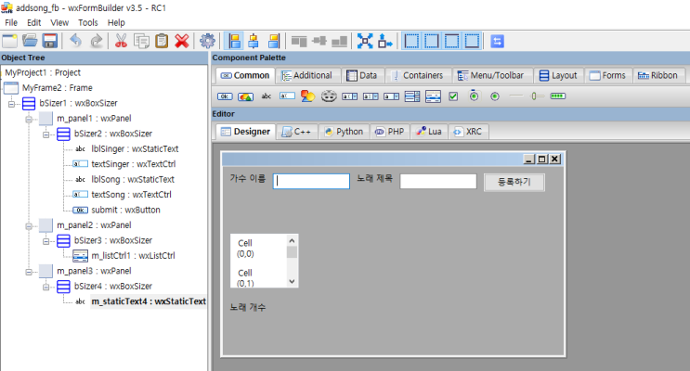Open a project with the folder icon

[30, 41]
